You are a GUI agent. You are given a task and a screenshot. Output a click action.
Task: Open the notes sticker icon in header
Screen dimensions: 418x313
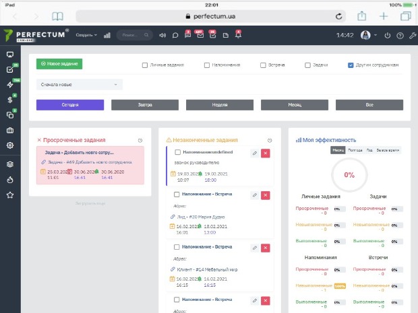point(226,35)
